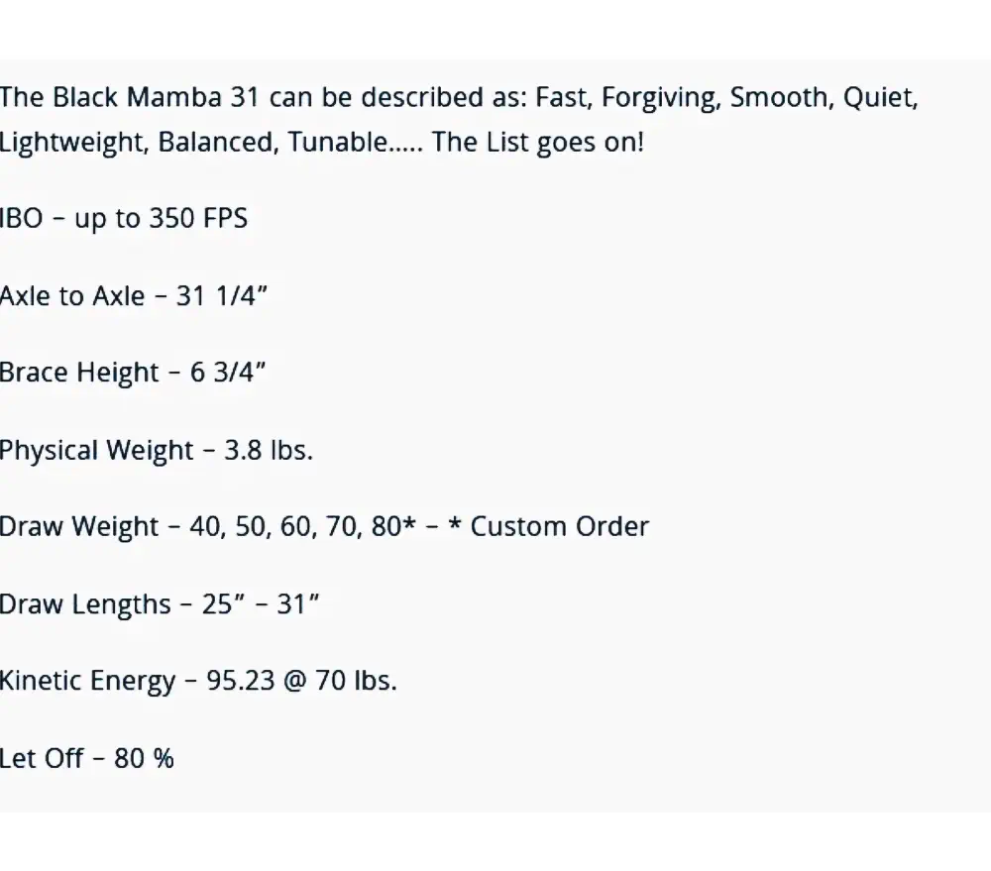This screenshot has width=991, height=871.
Task: Click the "Draw Weight" label
Action: click(79, 526)
